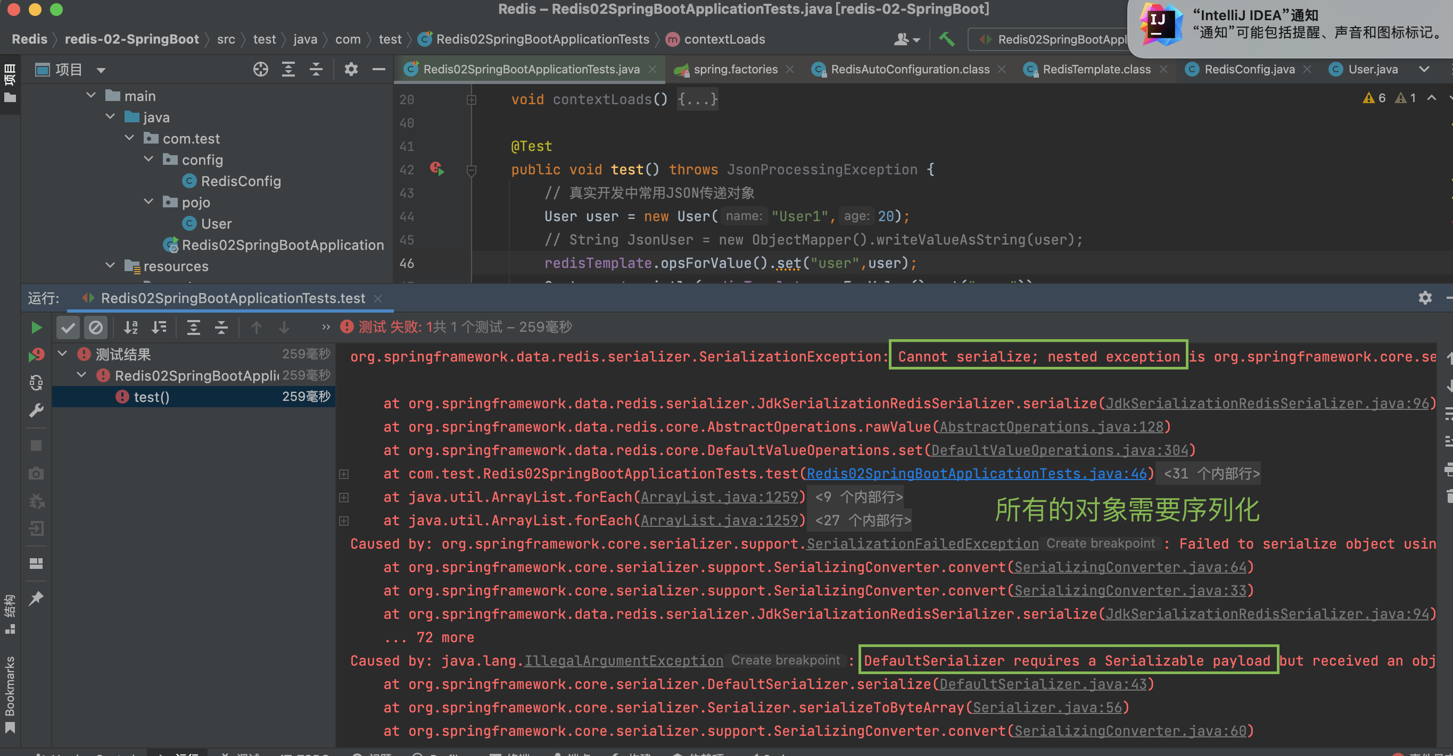
Task: Pin the run tab with pin icon
Action: point(36,598)
